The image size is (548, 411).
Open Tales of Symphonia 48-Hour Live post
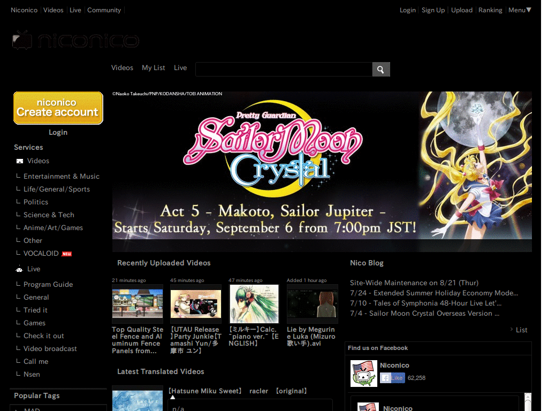pyautogui.click(x=425, y=303)
